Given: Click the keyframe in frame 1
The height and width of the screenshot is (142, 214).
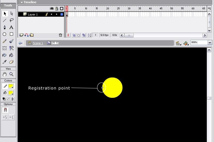Looking at the screenshot, I should click(x=67, y=14).
